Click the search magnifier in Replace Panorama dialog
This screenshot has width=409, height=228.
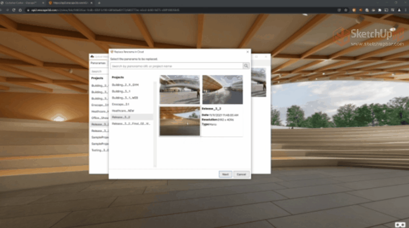(246, 66)
